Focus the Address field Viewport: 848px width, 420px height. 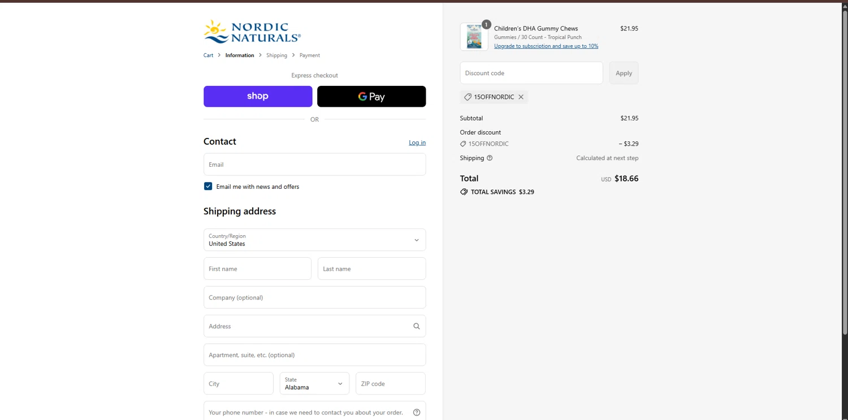click(x=314, y=326)
